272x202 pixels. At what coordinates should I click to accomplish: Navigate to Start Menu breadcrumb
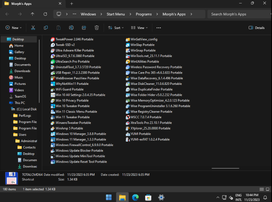tap(116, 14)
